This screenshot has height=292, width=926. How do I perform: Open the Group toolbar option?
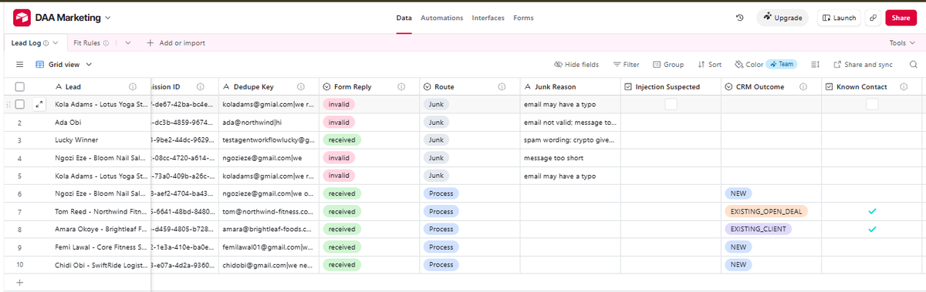coord(668,65)
